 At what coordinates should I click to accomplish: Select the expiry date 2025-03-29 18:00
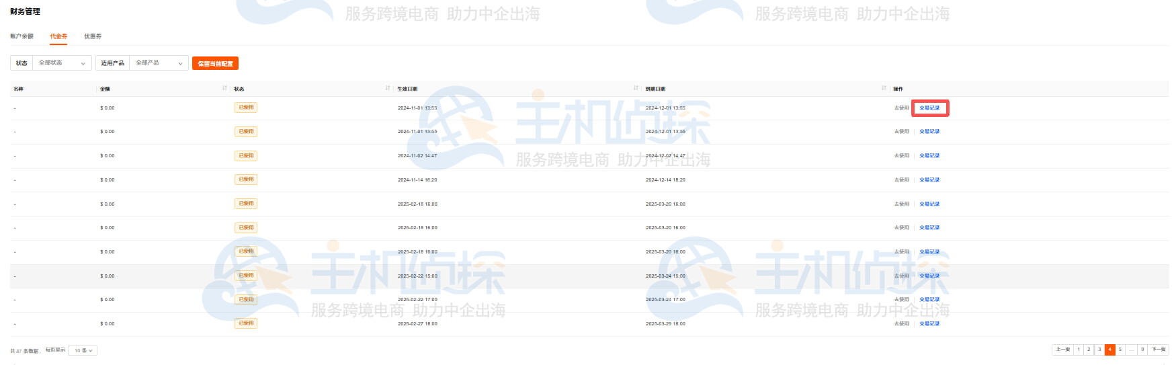(x=665, y=324)
